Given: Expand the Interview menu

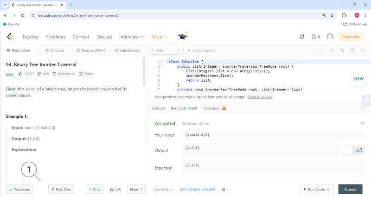Looking at the screenshot, I should point(131,37).
